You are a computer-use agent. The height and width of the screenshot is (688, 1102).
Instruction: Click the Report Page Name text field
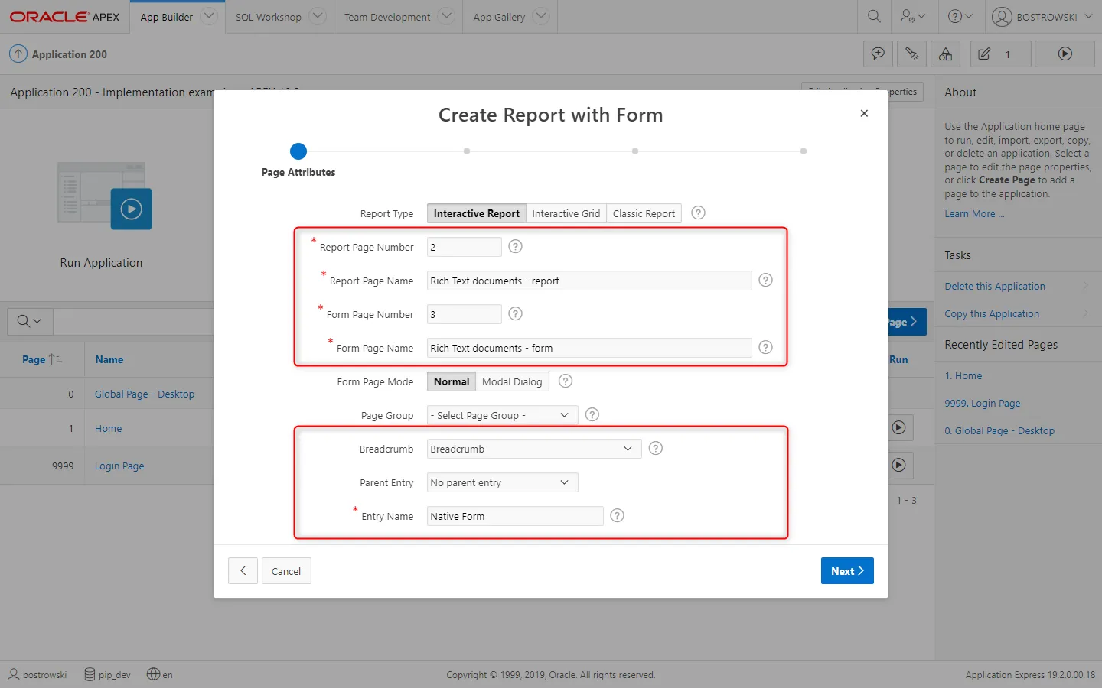(x=588, y=281)
